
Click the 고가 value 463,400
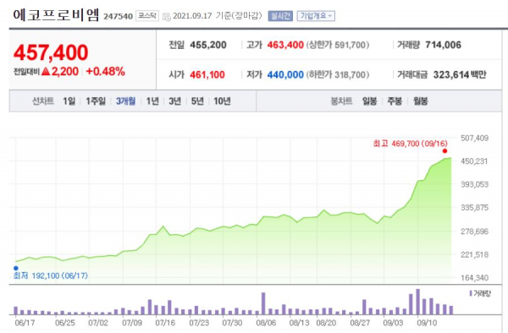(285, 45)
